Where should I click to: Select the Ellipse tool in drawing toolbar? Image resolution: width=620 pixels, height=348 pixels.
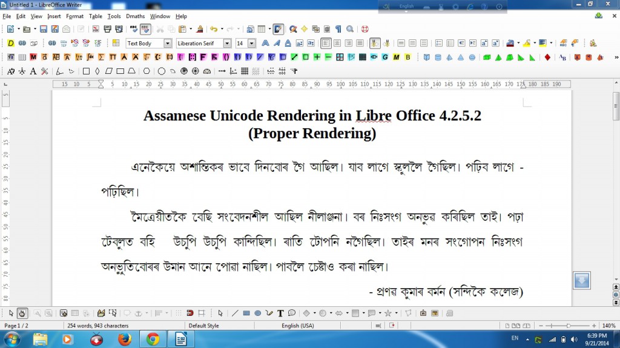pyautogui.click(x=257, y=313)
